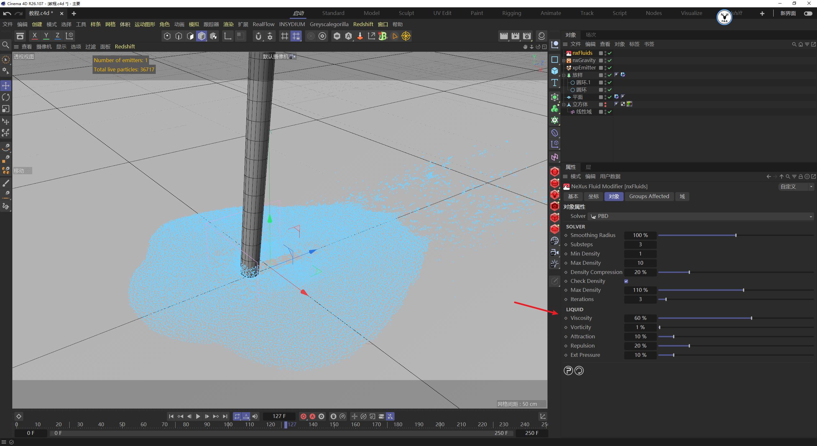Render the current view to Picture Viewer
The width and height of the screenshot is (817, 446).
(x=515, y=36)
